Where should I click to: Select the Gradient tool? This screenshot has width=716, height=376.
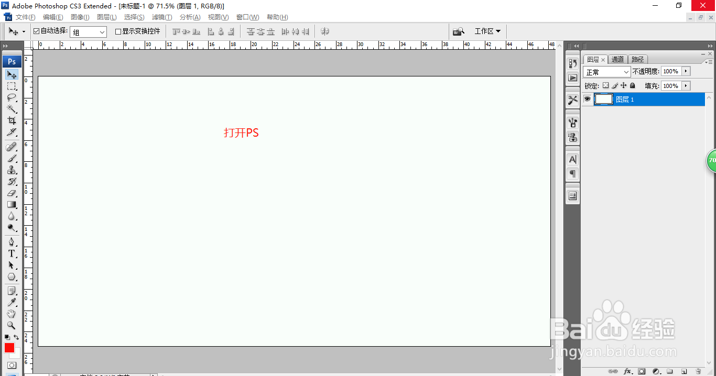pos(12,204)
